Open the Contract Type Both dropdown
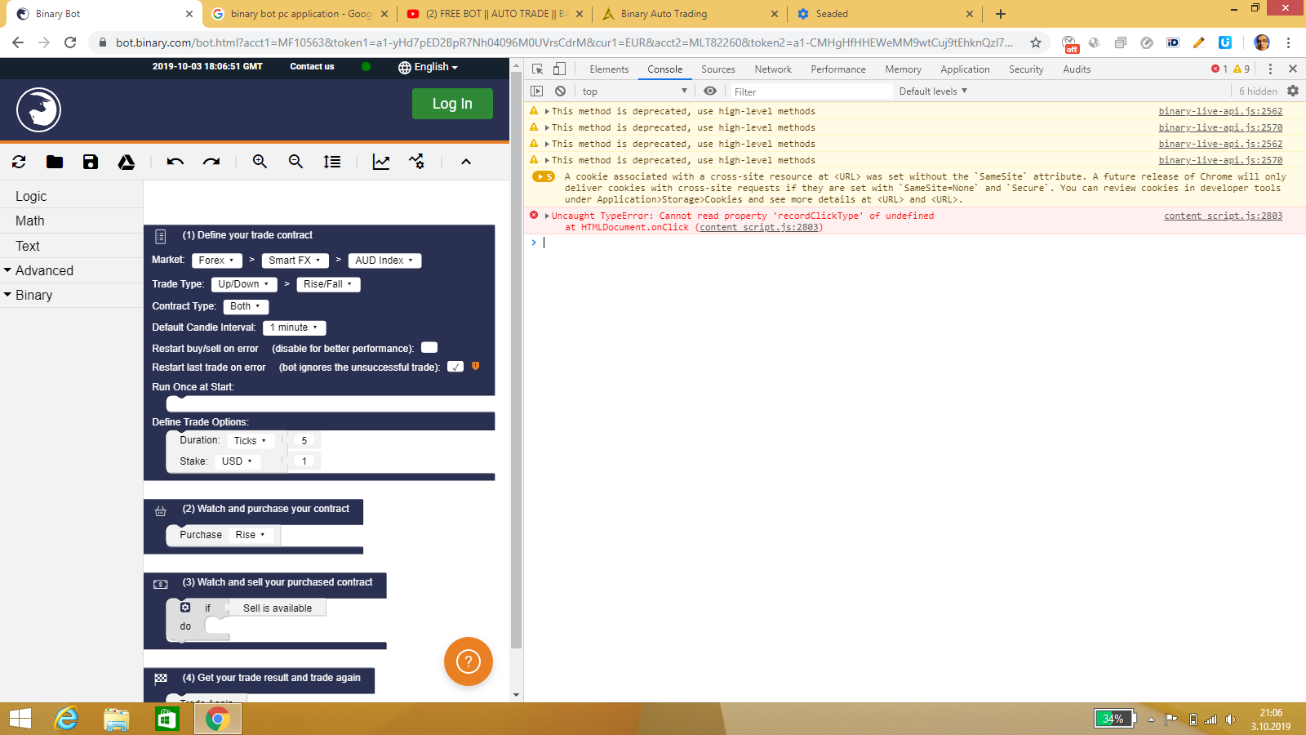Viewport: 1306px width, 735px height. (246, 306)
